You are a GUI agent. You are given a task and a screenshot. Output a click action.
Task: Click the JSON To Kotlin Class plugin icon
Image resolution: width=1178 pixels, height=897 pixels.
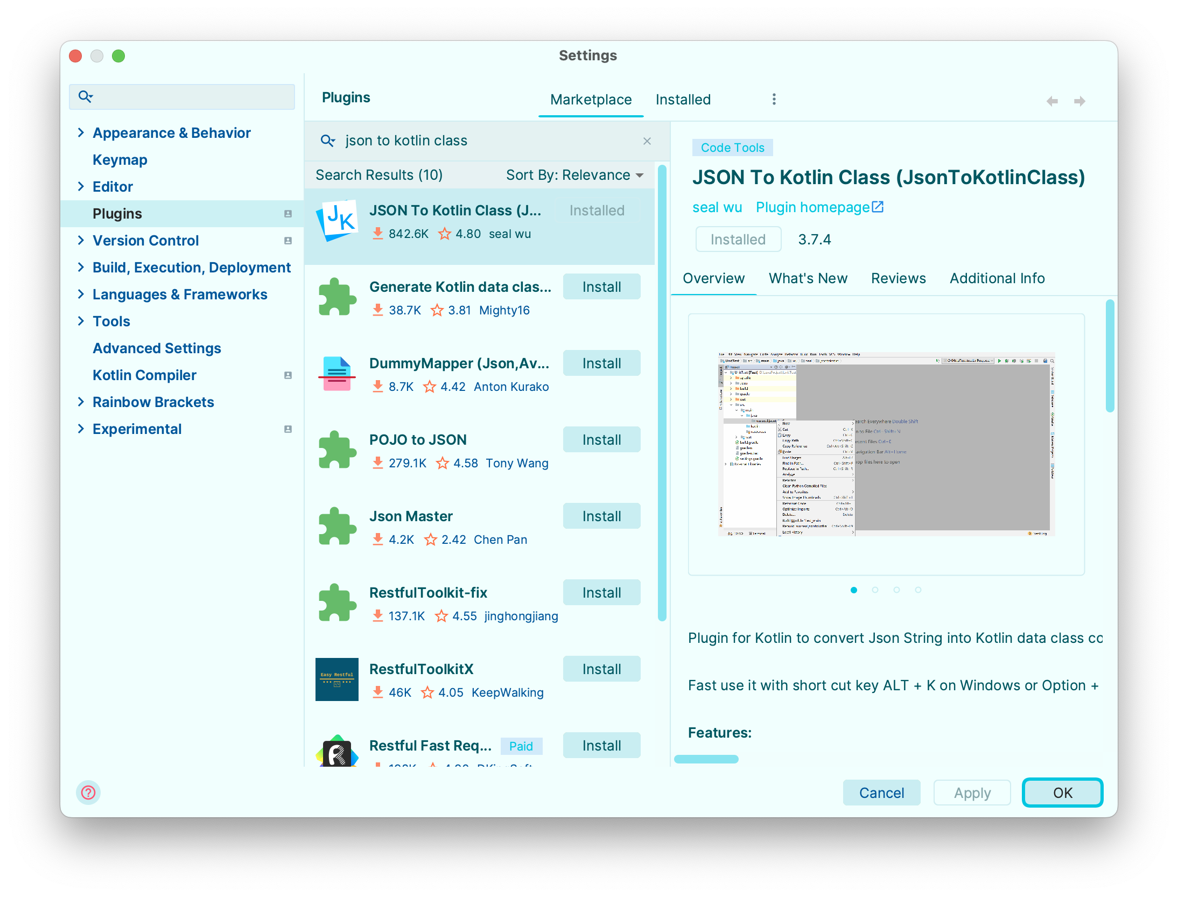pos(338,221)
